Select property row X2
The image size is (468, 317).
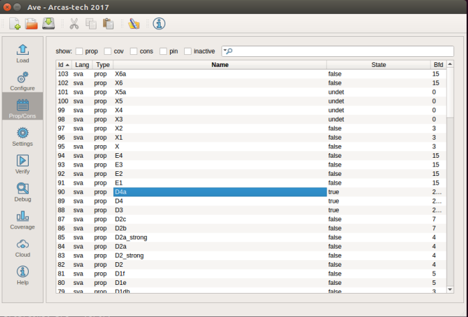point(251,128)
